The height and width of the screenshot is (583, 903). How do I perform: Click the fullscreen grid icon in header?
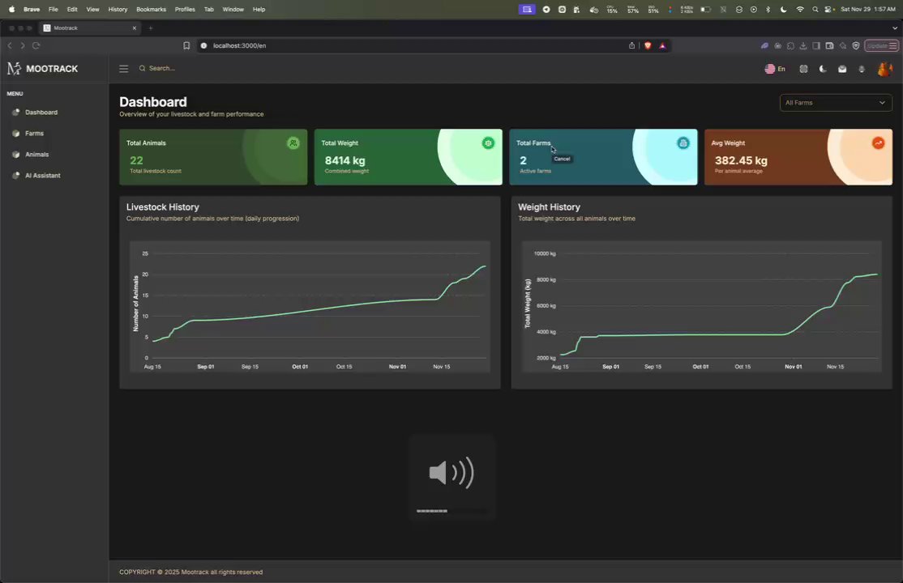point(803,69)
